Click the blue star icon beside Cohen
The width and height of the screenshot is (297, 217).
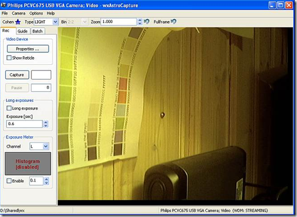tap(18, 22)
